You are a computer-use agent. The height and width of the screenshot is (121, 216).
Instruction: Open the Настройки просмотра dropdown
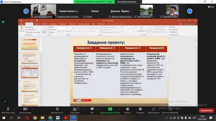coord(128,2)
